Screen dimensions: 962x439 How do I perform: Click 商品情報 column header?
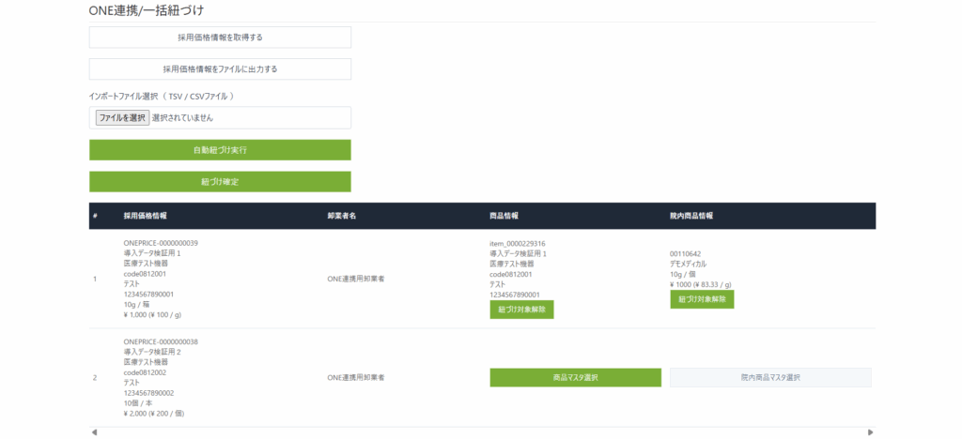pos(504,216)
